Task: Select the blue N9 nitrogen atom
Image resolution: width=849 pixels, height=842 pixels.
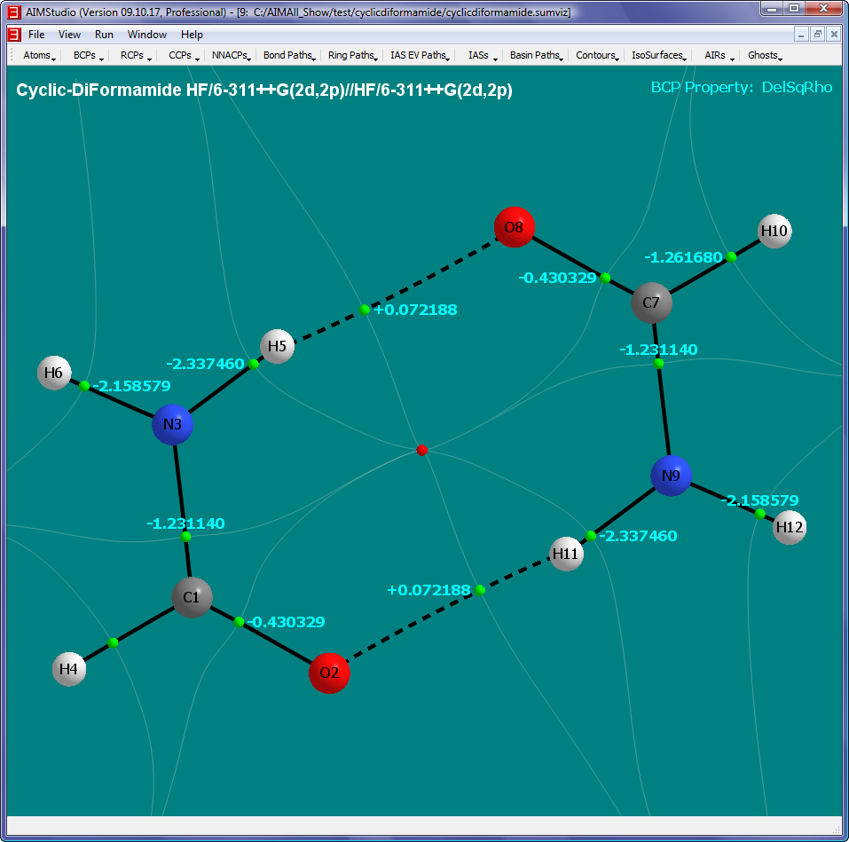Action: tap(671, 476)
